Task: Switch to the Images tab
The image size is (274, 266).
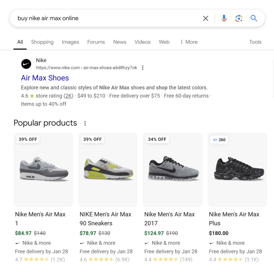Action: click(70, 42)
